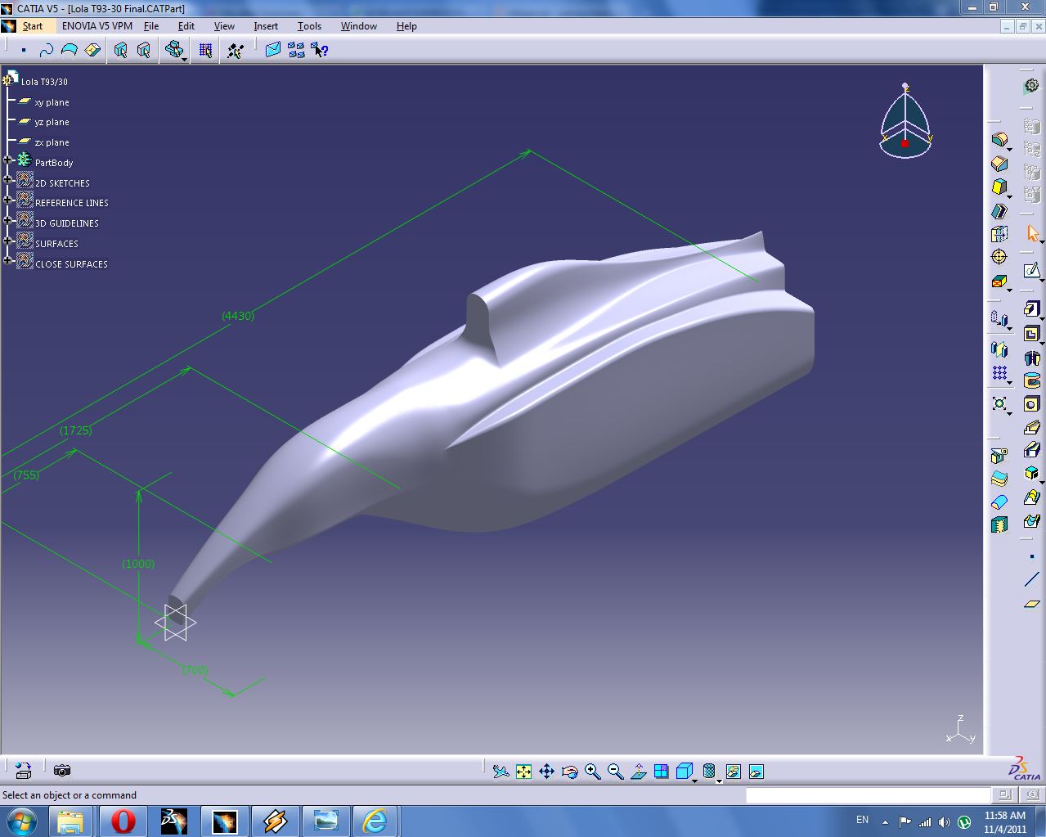Expand the CLOSE SURFACES tree node
The width and height of the screenshot is (1046, 837).
click(7, 261)
